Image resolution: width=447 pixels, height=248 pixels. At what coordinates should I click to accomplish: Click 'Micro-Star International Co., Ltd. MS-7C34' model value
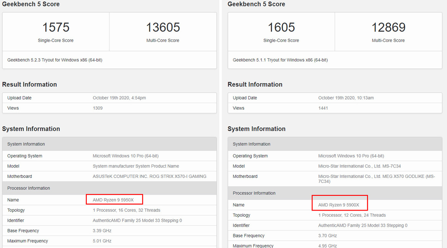coord(359,166)
